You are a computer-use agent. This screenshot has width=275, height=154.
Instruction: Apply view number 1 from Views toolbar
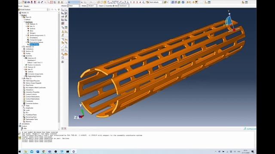131,2
